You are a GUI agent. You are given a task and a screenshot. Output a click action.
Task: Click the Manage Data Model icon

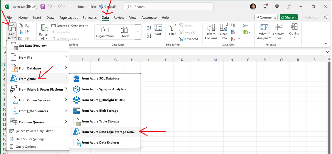(246, 32)
